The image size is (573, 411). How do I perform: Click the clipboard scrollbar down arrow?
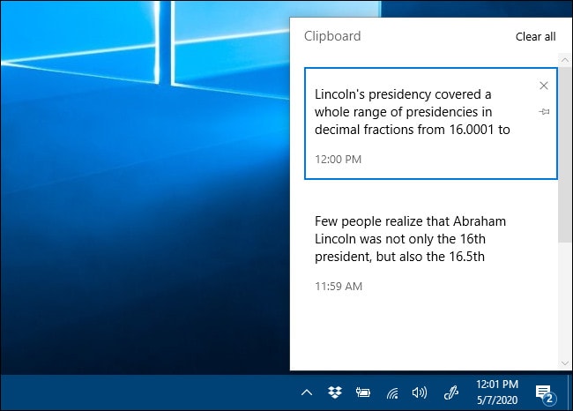click(x=565, y=362)
